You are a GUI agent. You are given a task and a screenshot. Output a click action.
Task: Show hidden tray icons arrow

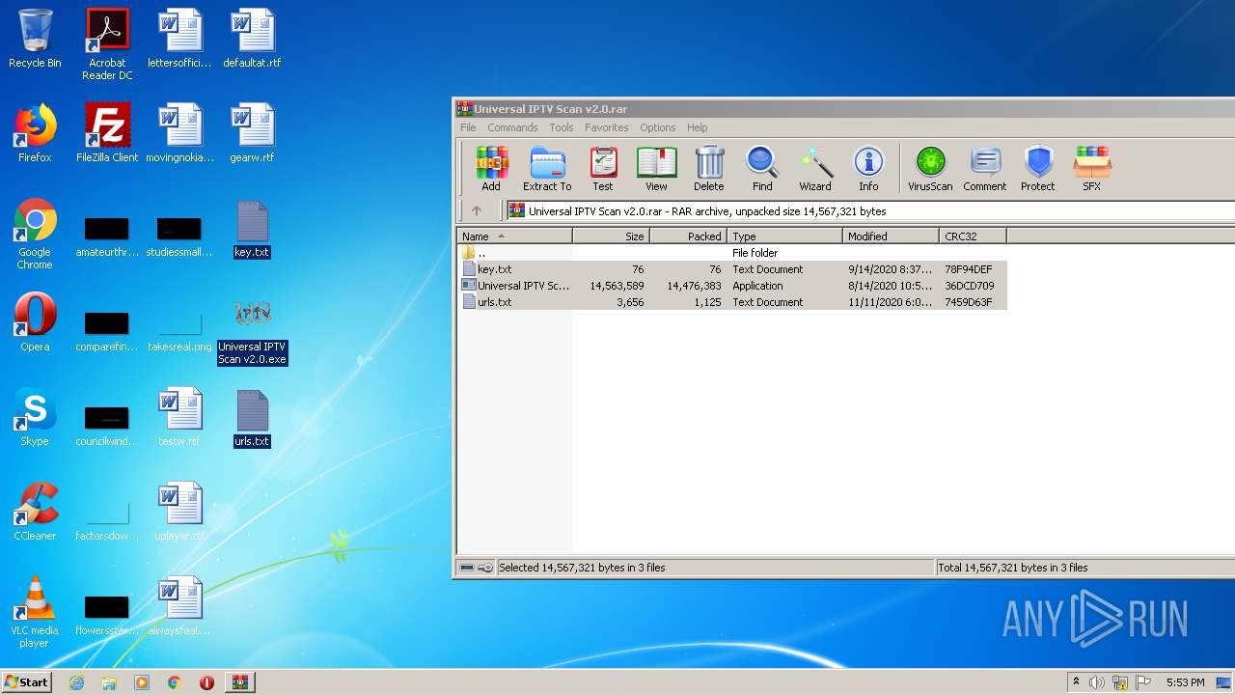coord(1076,682)
